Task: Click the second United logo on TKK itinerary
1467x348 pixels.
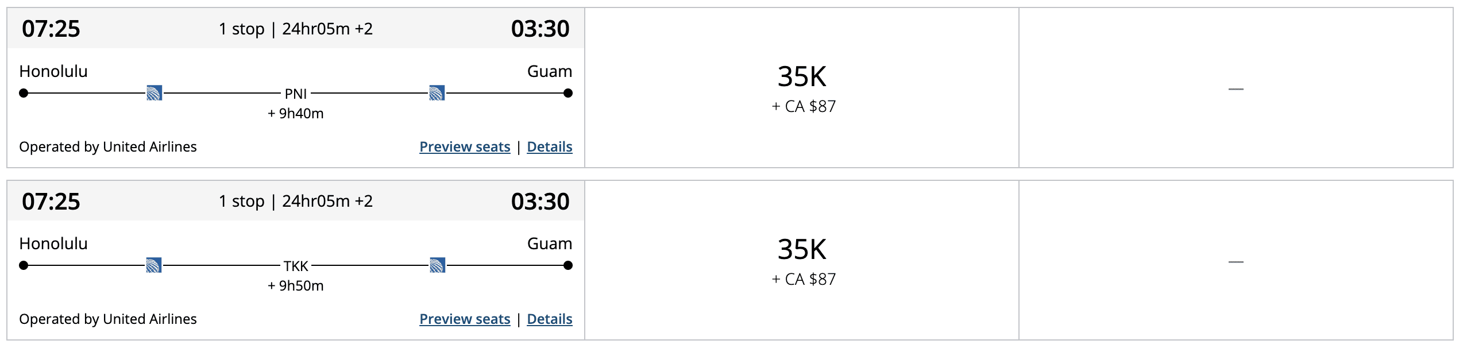Action: 437,265
